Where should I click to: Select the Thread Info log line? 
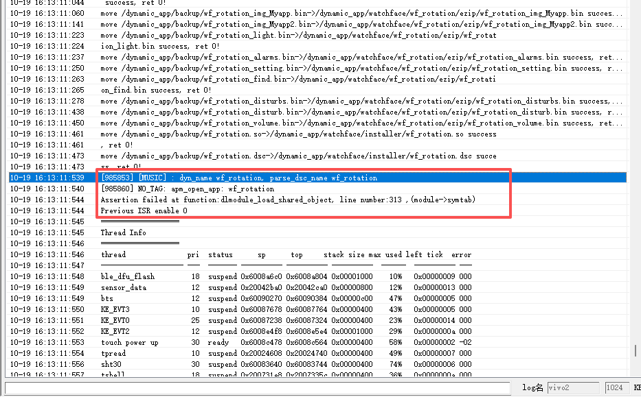123,232
